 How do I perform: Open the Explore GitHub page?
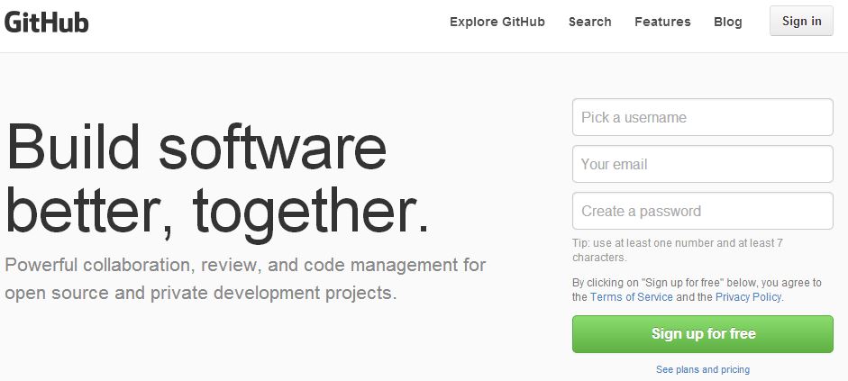497,22
